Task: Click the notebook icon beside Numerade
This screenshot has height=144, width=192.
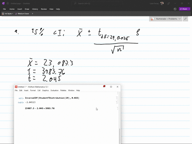Action: point(152,19)
